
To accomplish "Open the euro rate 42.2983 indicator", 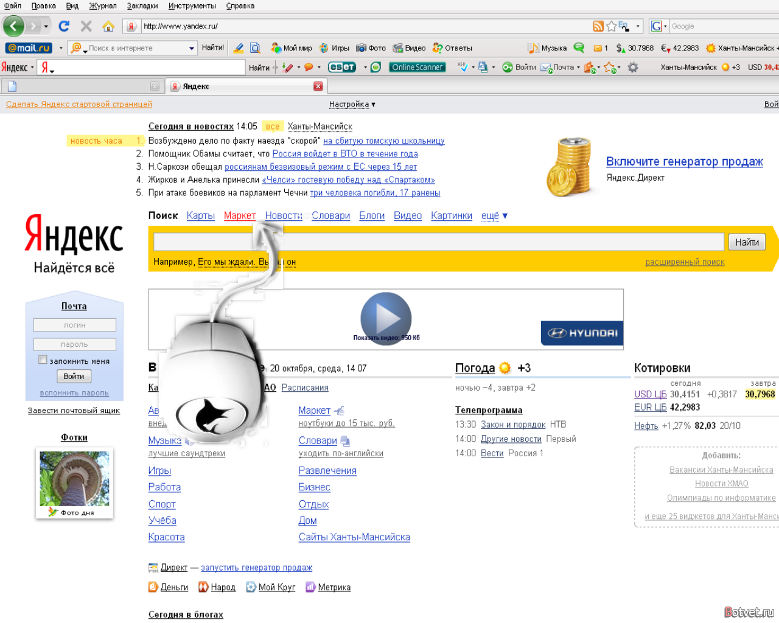I will 680,48.
